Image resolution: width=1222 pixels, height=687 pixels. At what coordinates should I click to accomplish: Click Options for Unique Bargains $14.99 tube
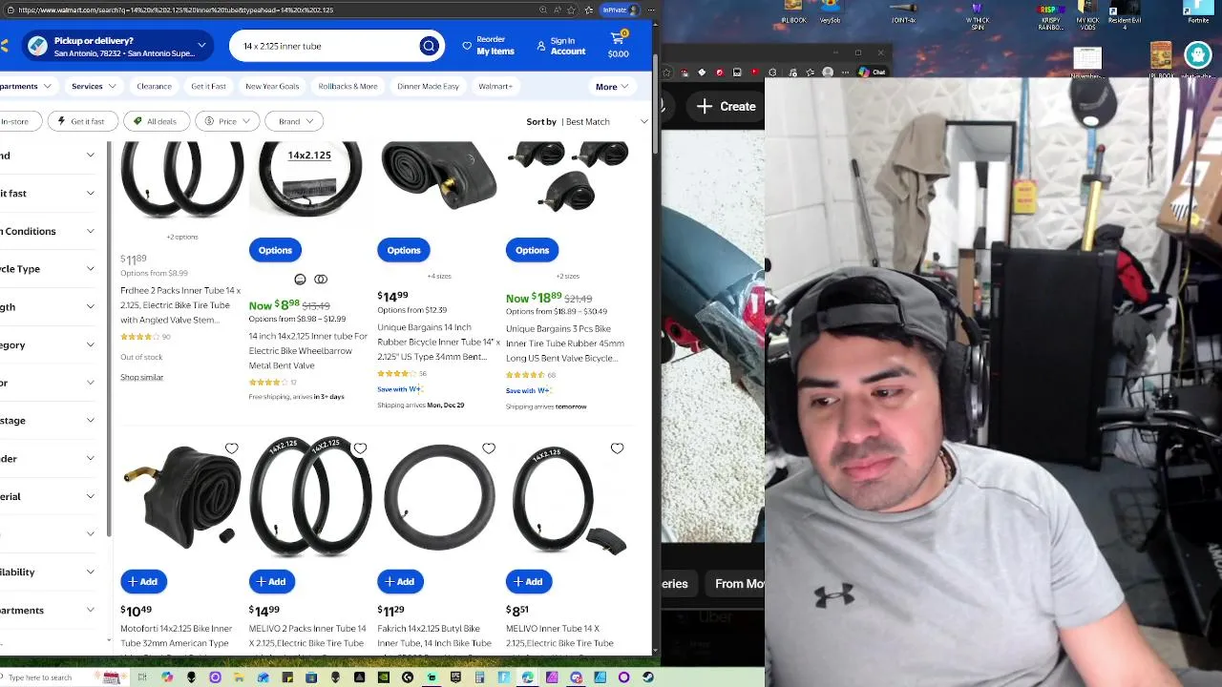404,250
